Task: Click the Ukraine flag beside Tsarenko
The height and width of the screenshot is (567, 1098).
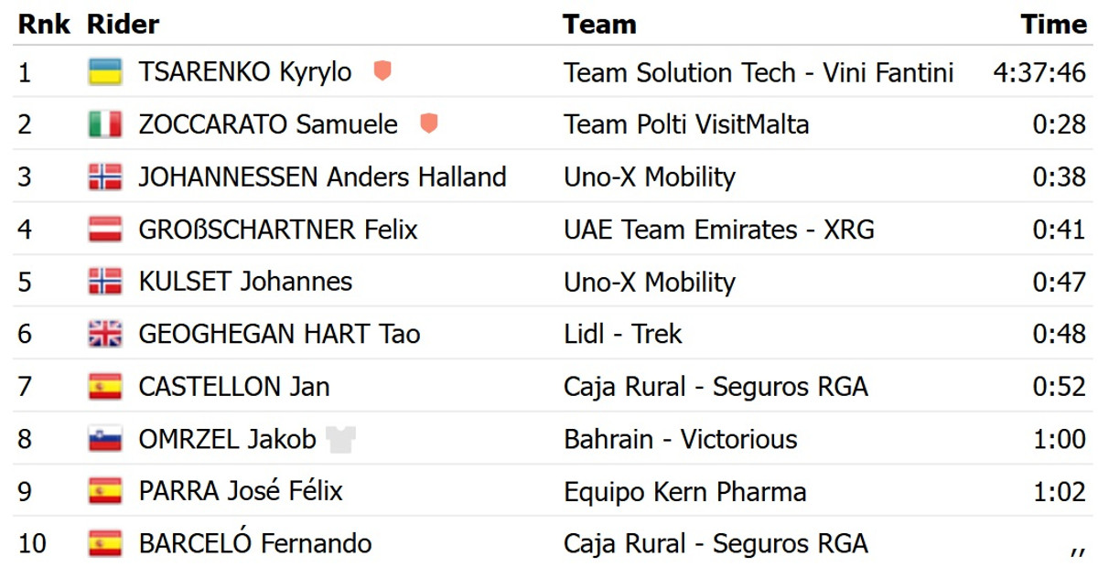Action: click(x=105, y=72)
